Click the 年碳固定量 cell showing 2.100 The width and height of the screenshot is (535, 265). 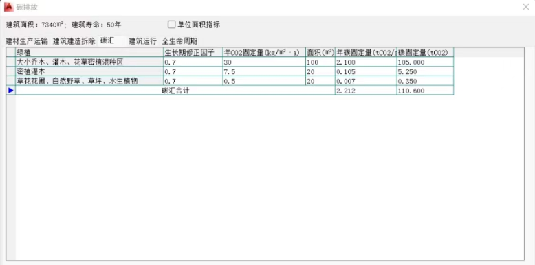coord(366,62)
